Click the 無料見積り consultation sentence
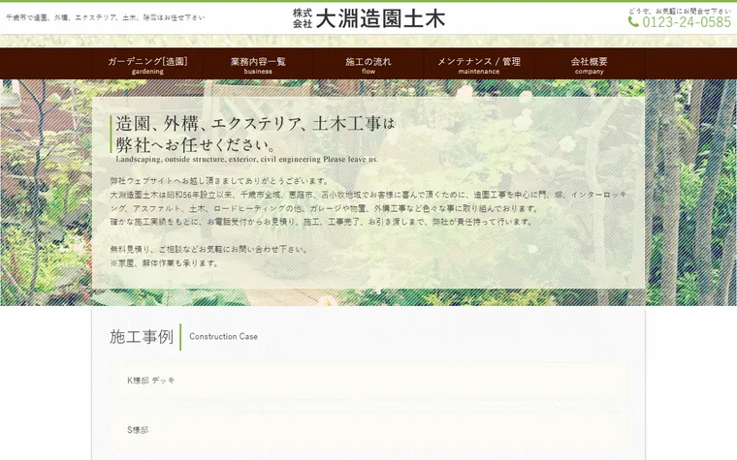This screenshot has height=460, width=737. coord(209,249)
